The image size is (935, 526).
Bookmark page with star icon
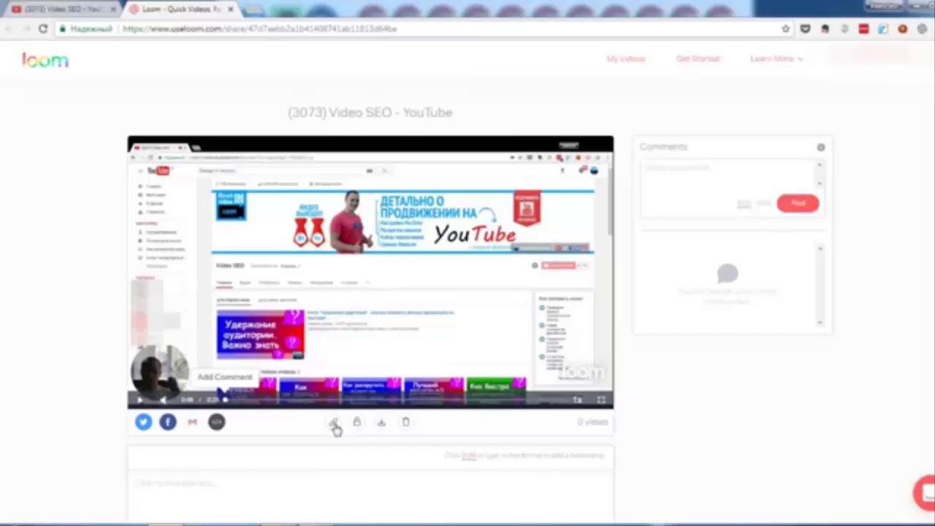(x=786, y=28)
